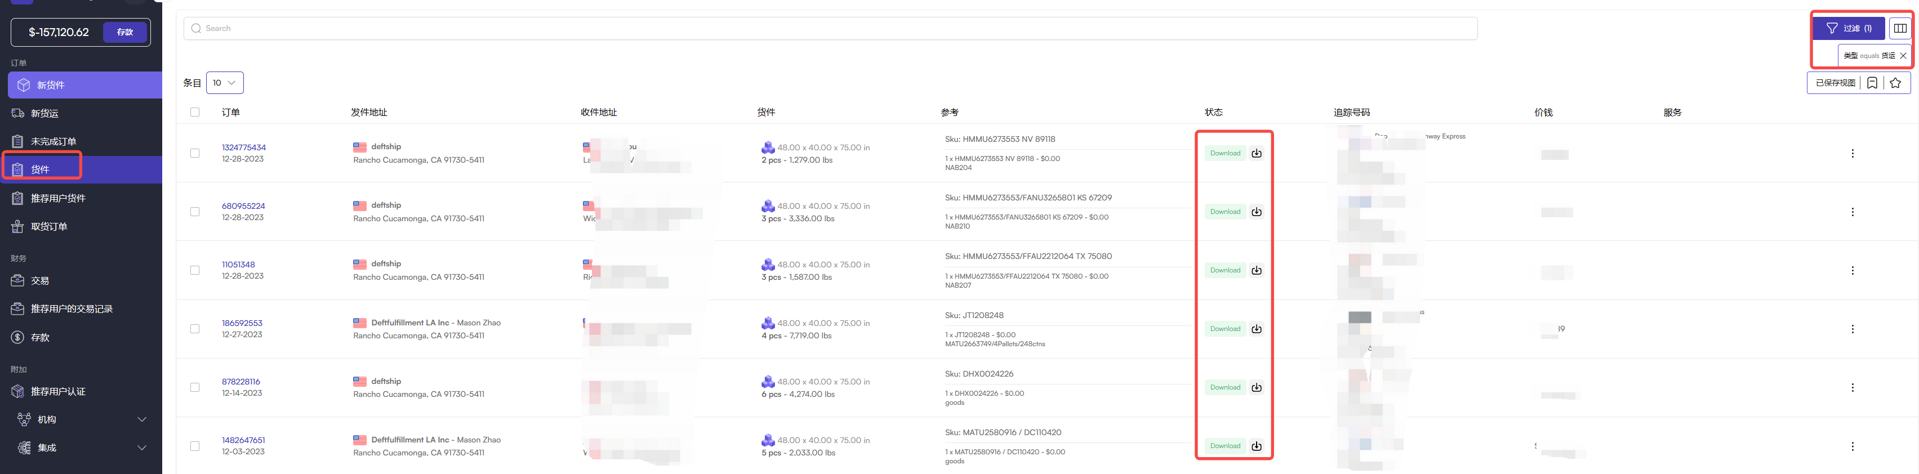Click into the Search input field
This screenshot has height=474, width=1919.
tap(830, 28)
